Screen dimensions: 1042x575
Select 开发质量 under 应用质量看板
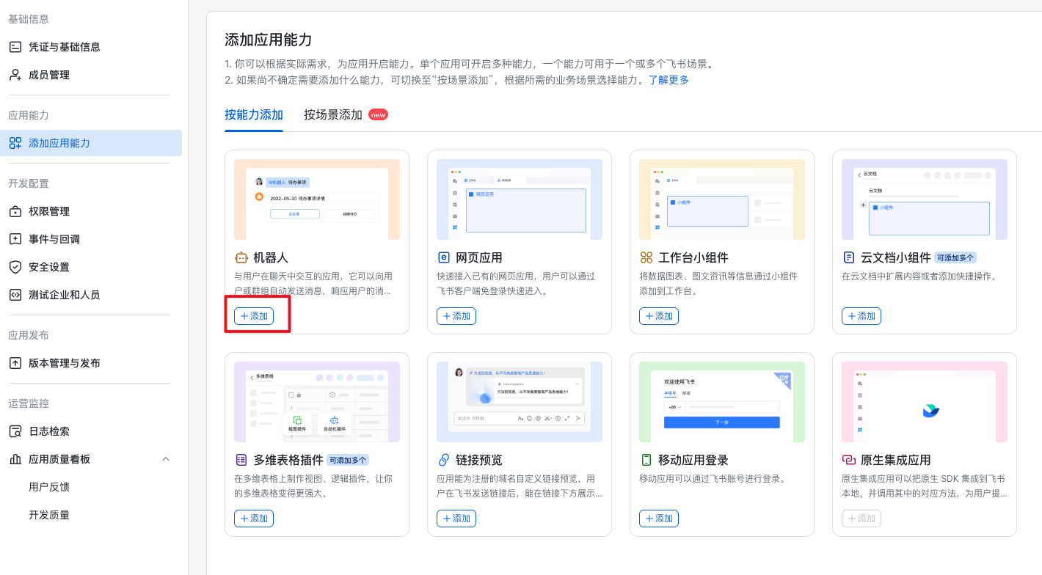[x=49, y=515]
